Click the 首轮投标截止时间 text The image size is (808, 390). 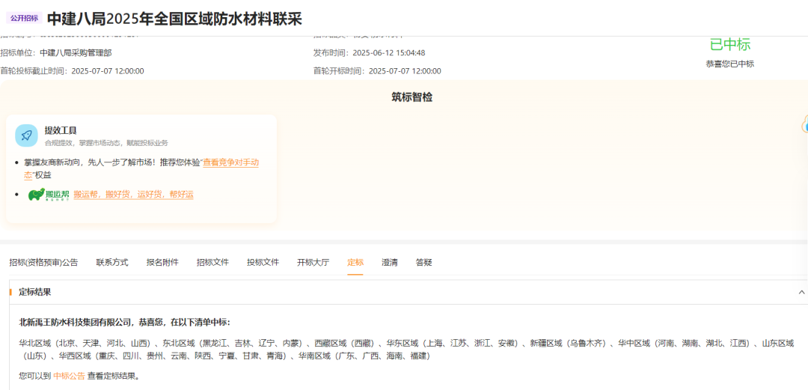(x=72, y=70)
